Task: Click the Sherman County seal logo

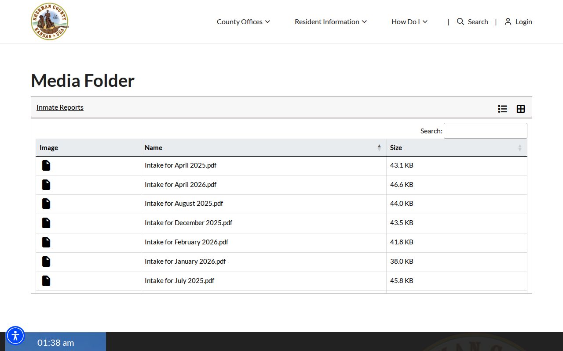Action: (x=50, y=21)
